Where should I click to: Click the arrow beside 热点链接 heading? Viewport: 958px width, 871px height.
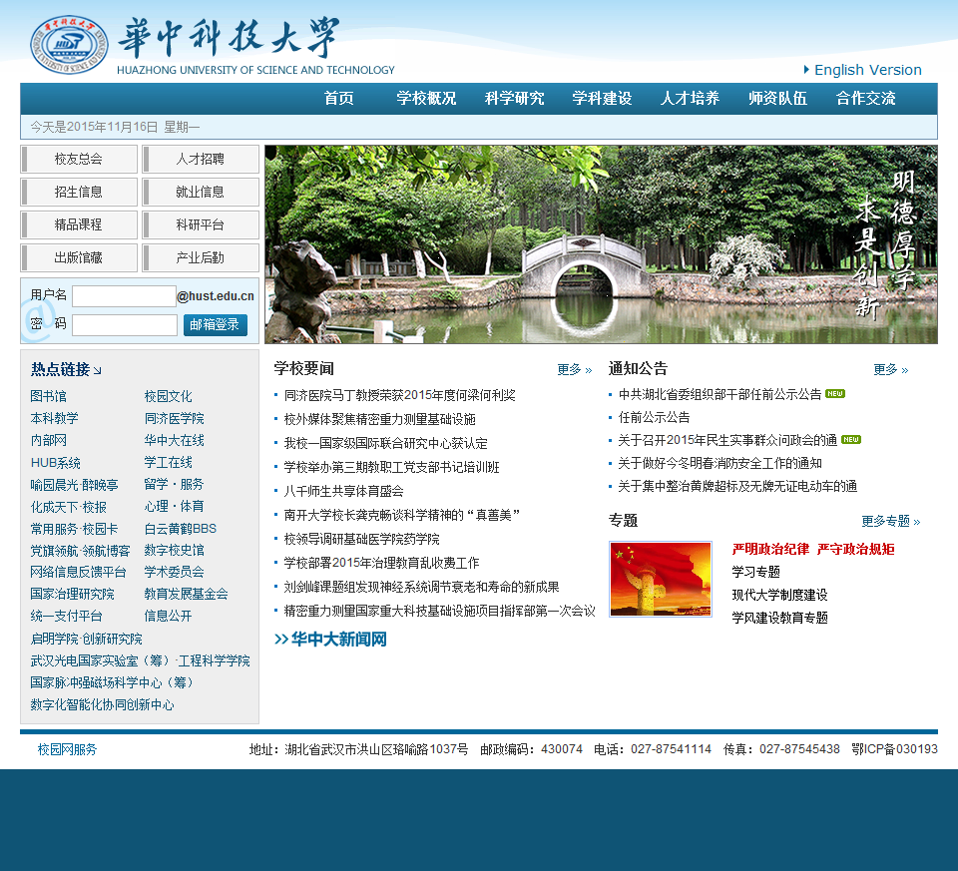[x=97, y=371]
